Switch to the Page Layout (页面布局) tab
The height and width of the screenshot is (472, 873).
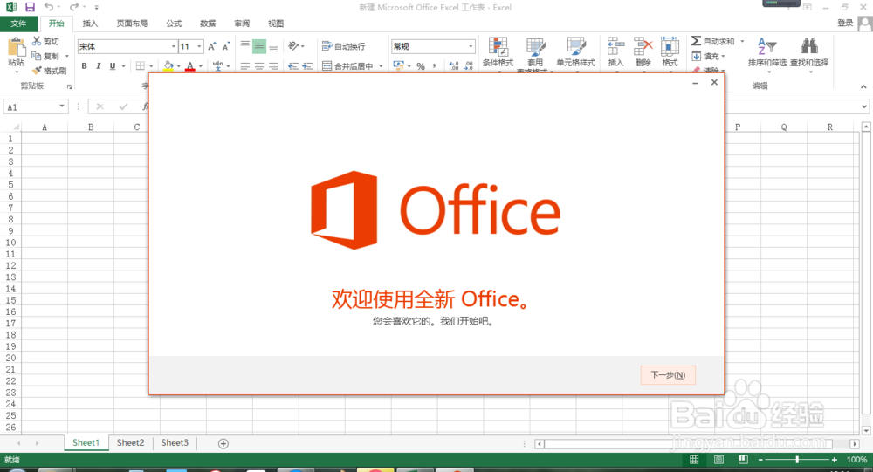point(132,24)
